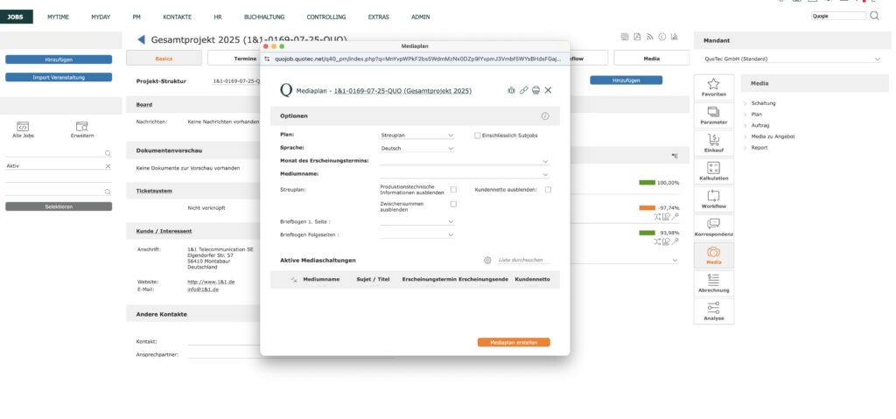Click the info icon in Optionen bar
The width and height of the screenshot is (896, 419).
pos(545,115)
